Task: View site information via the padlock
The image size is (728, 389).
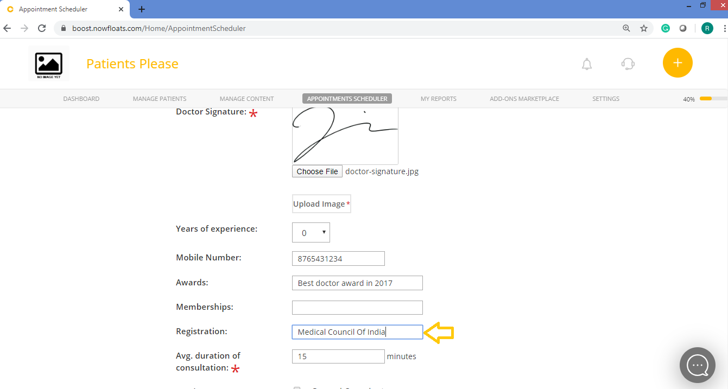Action: 63,28
